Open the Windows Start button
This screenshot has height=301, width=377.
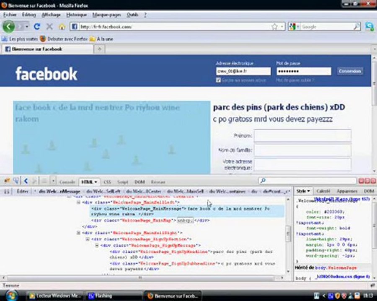coord(11,295)
